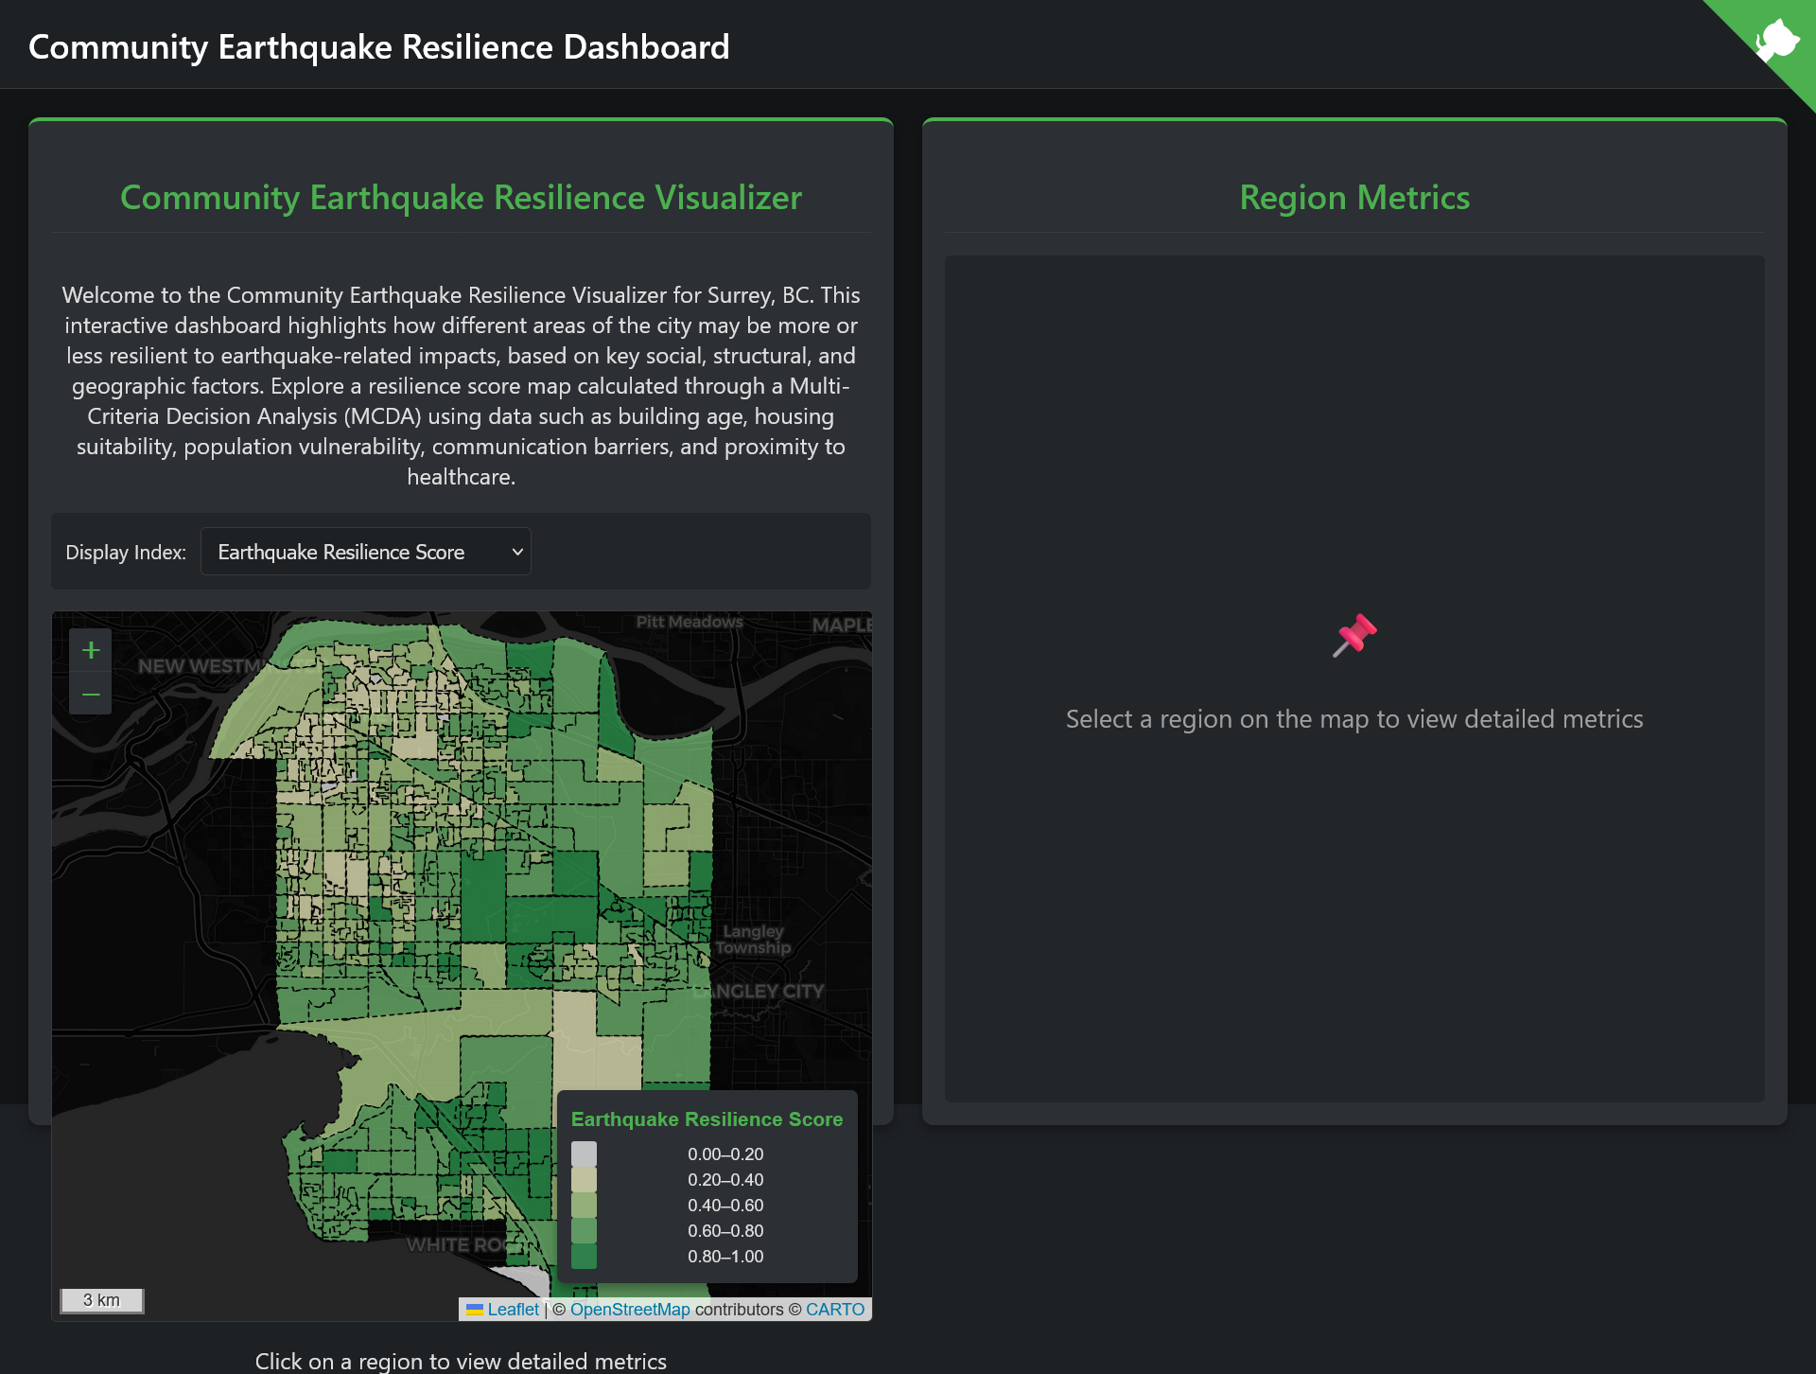Click the Community Earthquake Resilience Dashboard title
This screenshot has width=1816, height=1374.
378,46
